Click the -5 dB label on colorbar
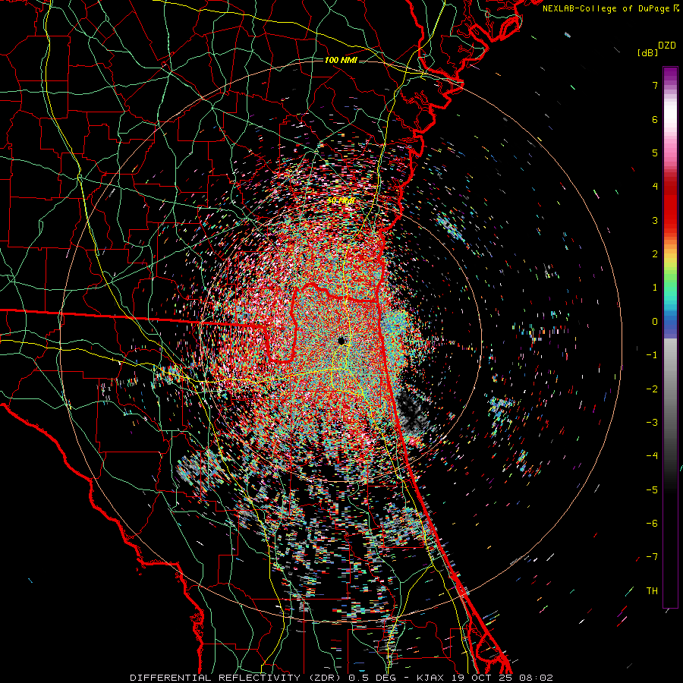The width and height of the screenshot is (683, 683). coord(652,490)
